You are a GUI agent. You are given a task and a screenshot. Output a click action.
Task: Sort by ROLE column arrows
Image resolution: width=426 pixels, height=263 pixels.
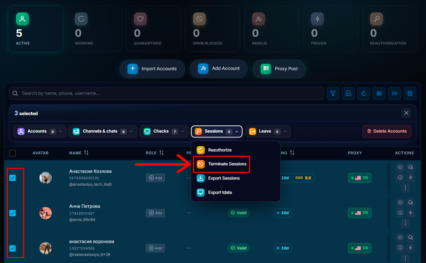161,153
